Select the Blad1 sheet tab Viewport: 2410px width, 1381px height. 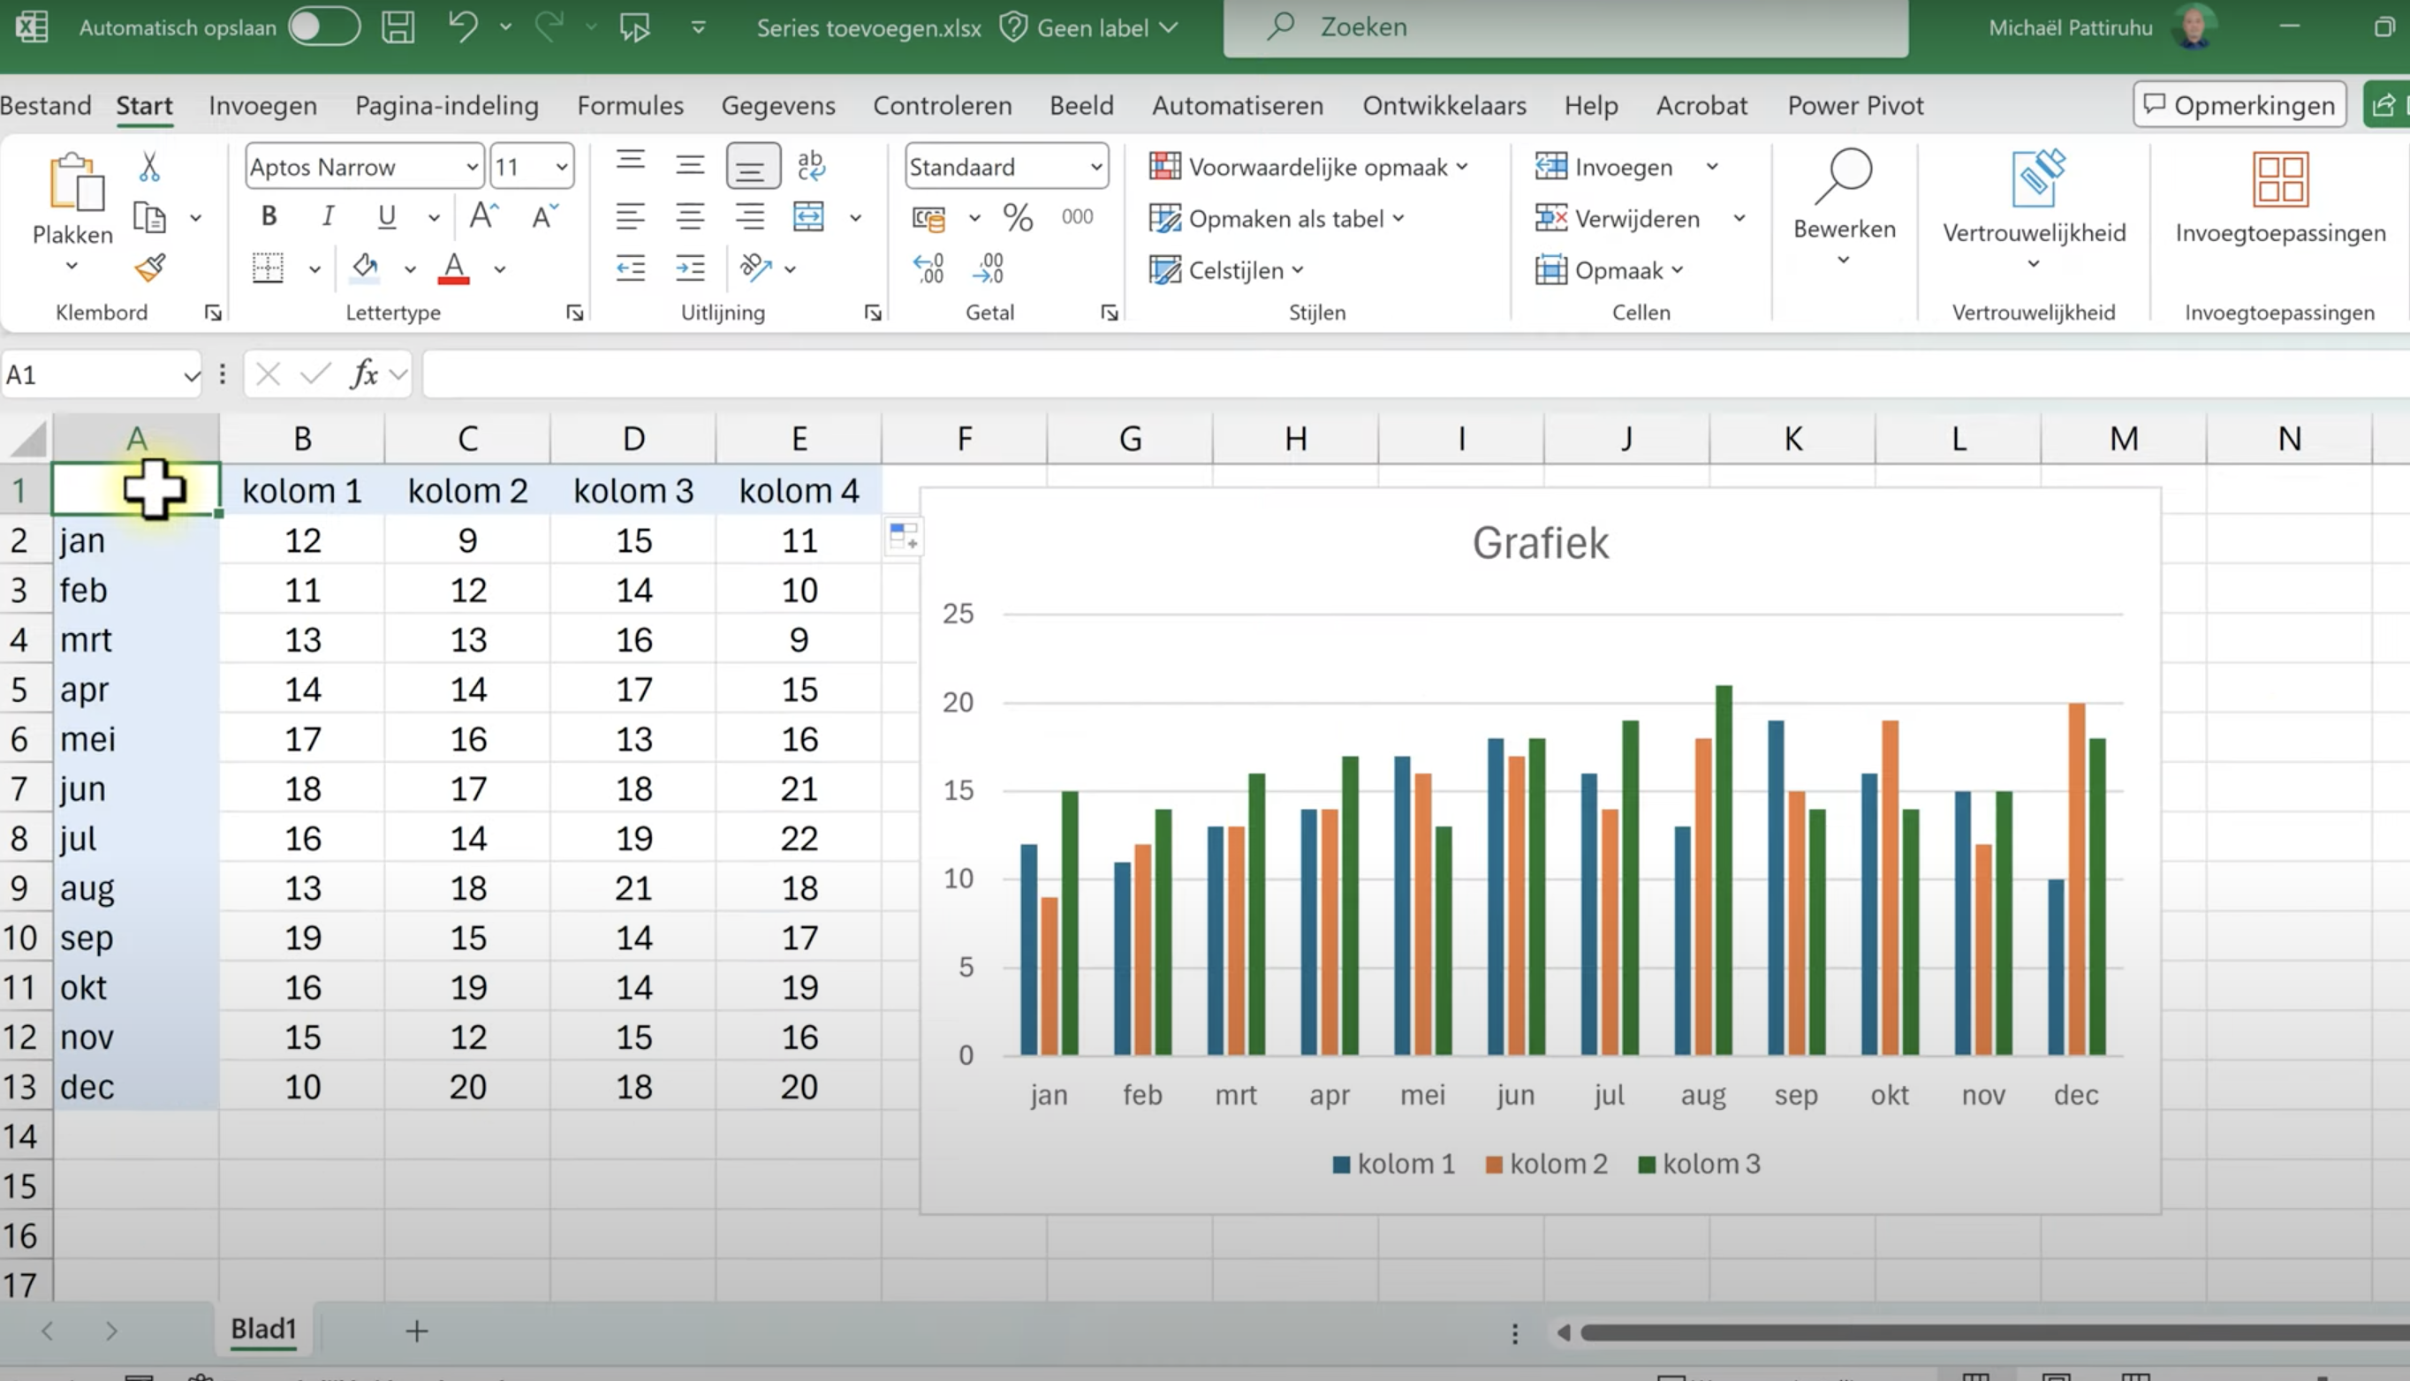click(x=264, y=1329)
